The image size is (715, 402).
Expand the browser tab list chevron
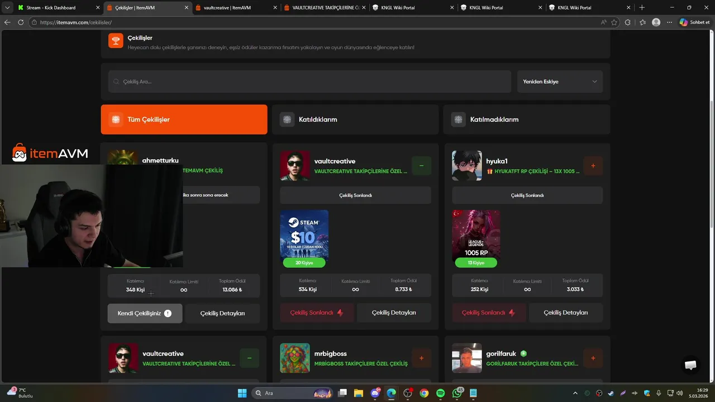[7, 7]
